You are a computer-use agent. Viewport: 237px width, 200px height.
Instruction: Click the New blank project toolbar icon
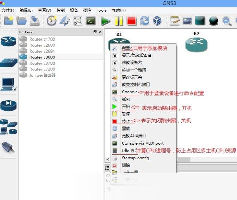point(9,21)
